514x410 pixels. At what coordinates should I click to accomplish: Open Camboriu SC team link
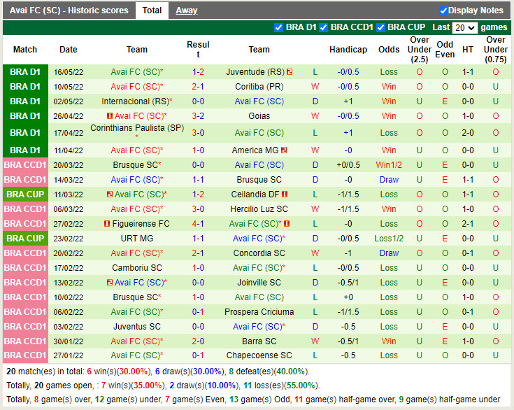(x=137, y=268)
